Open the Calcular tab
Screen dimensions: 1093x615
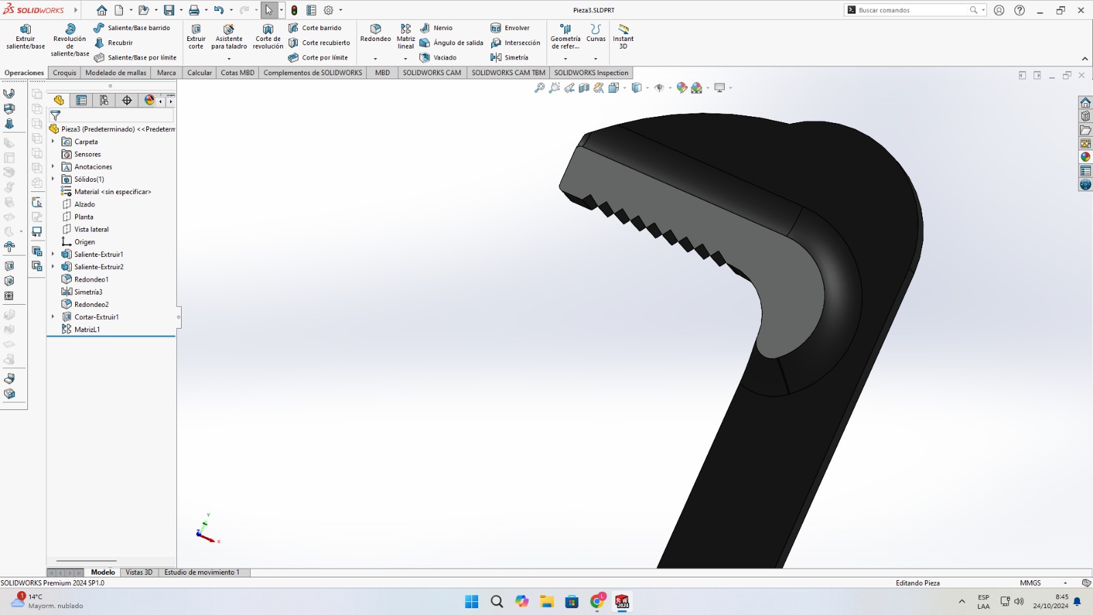199,72
